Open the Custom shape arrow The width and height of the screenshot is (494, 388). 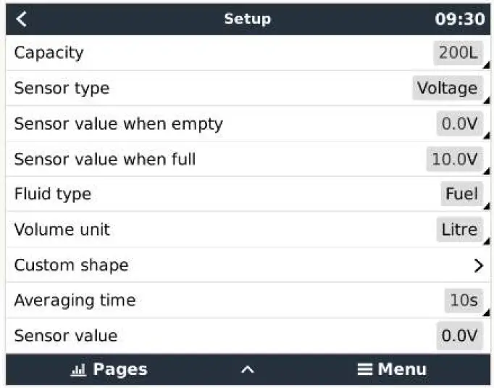(x=478, y=265)
